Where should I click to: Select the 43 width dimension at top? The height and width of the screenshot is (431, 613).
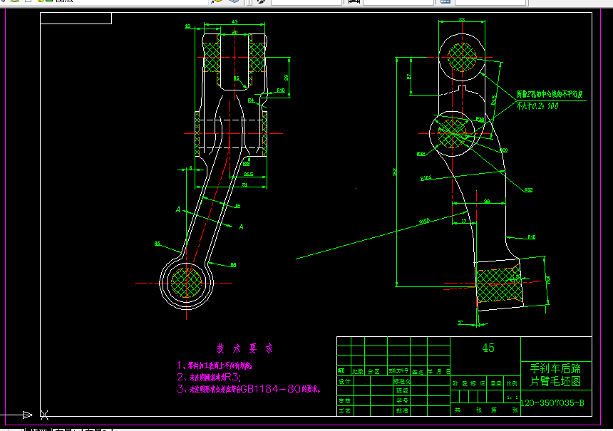pyautogui.click(x=235, y=22)
